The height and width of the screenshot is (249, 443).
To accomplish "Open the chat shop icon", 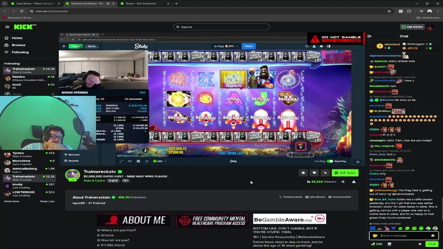I will click(389, 244).
